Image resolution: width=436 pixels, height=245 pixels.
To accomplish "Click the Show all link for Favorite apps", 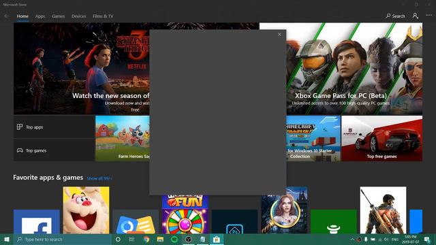I will click(99, 178).
